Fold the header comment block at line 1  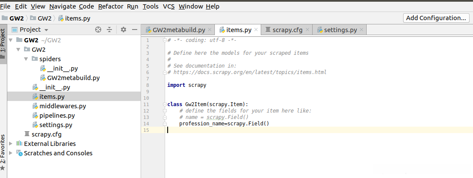pyautogui.click(x=165, y=40)
